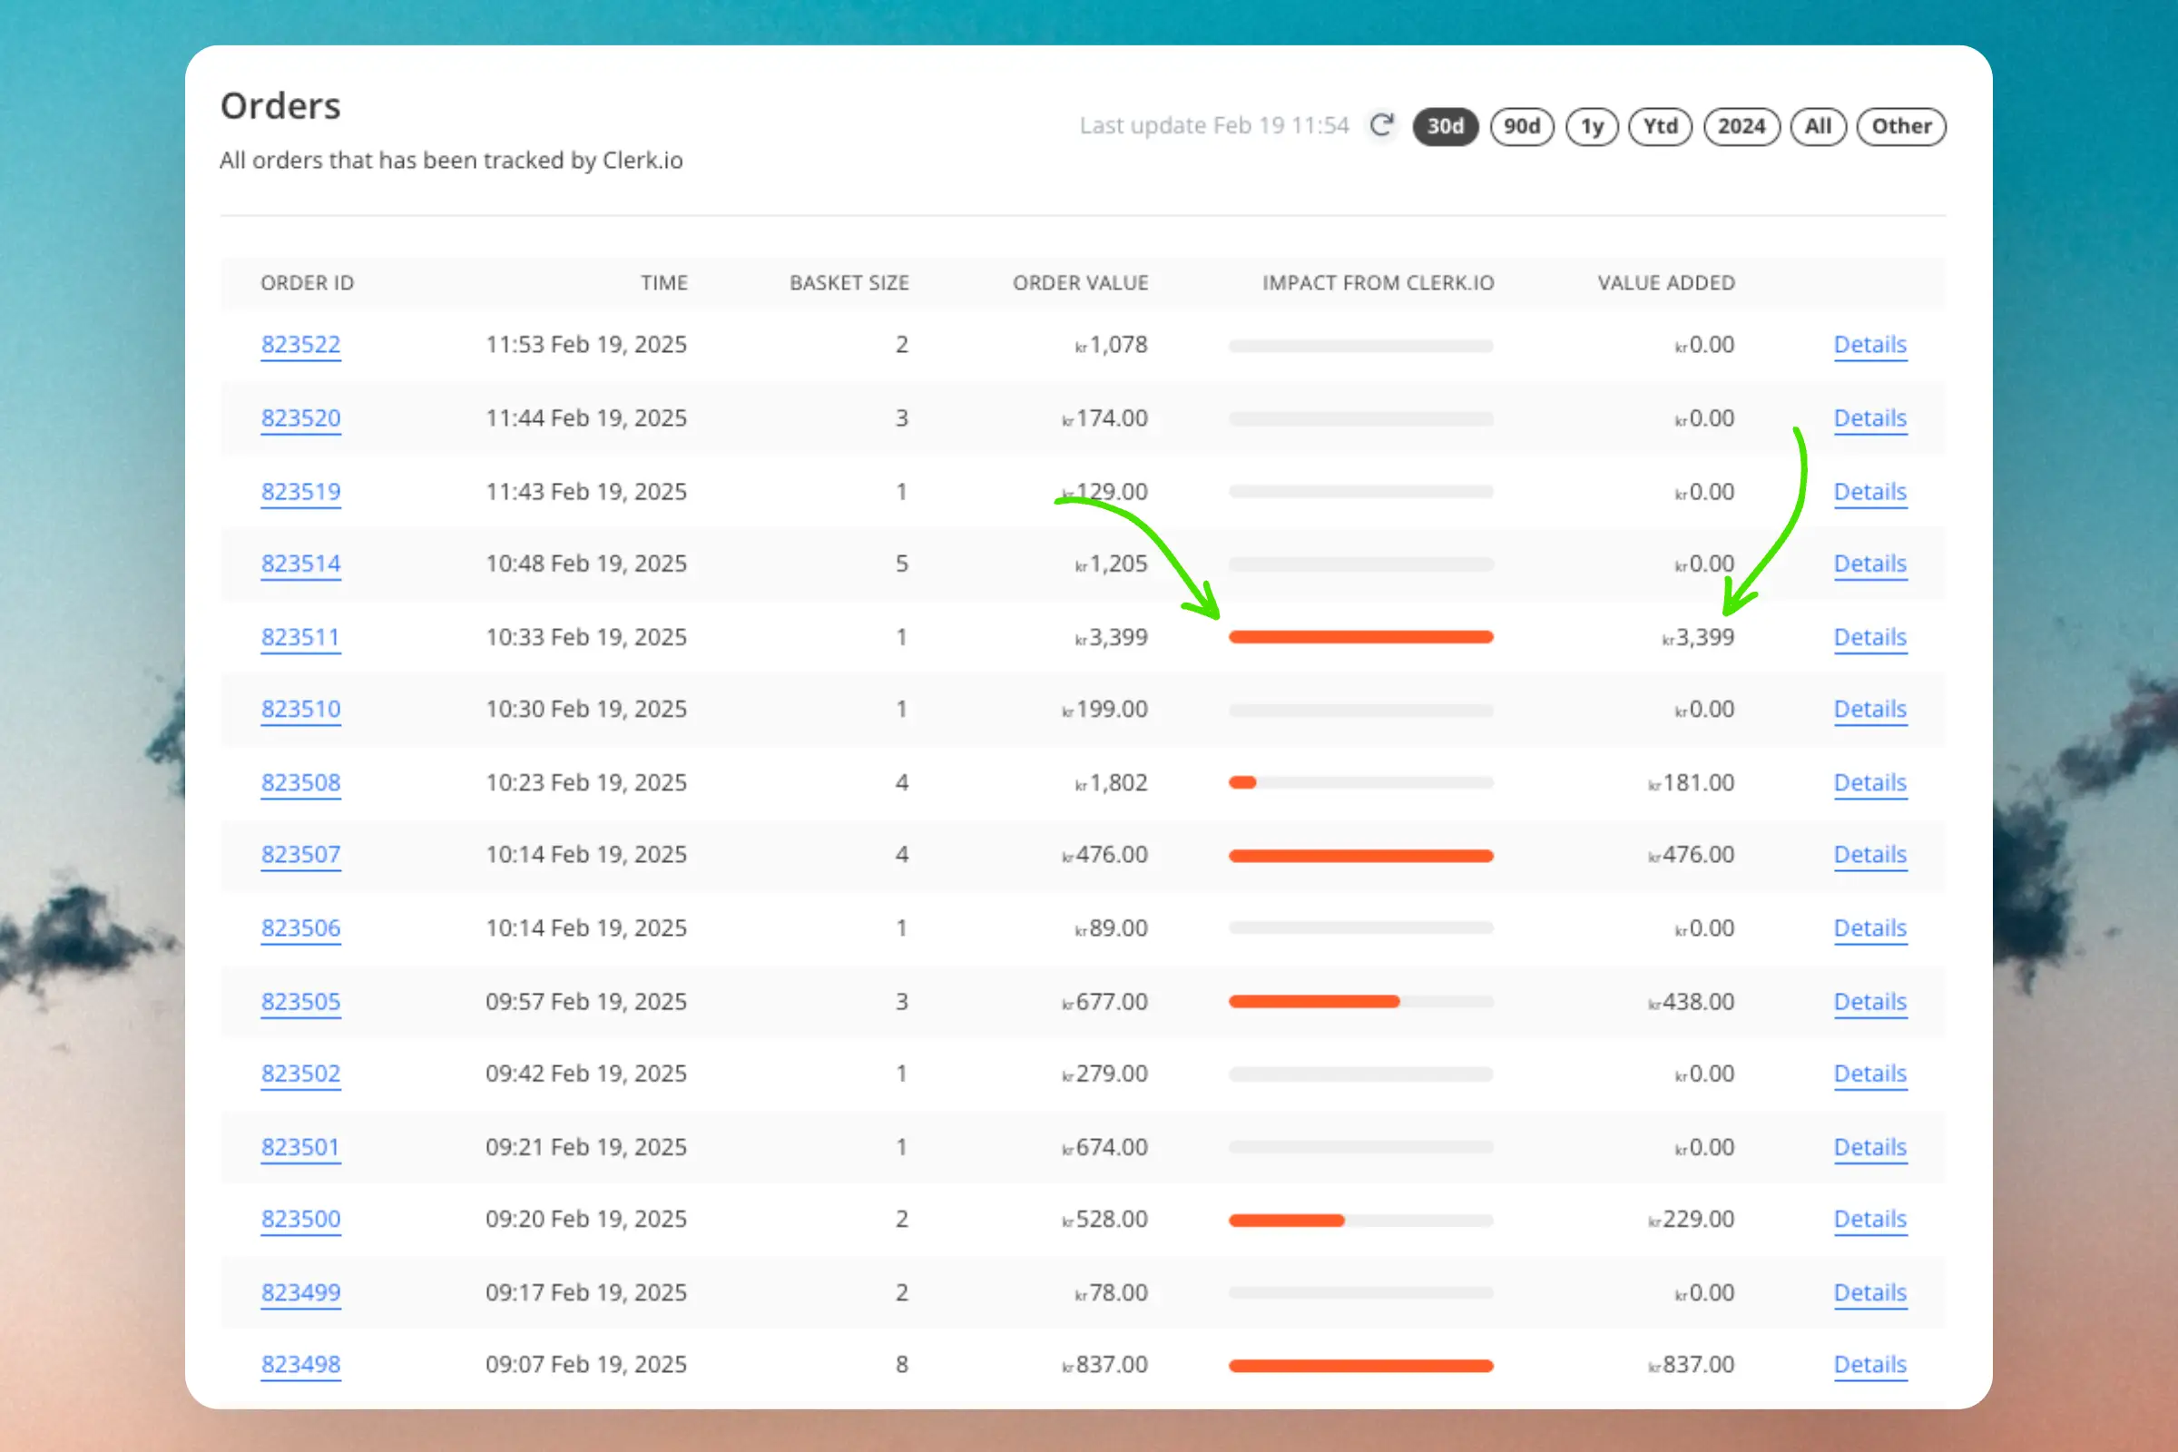
Task: Open the Other date range option
Action: 1901,126
